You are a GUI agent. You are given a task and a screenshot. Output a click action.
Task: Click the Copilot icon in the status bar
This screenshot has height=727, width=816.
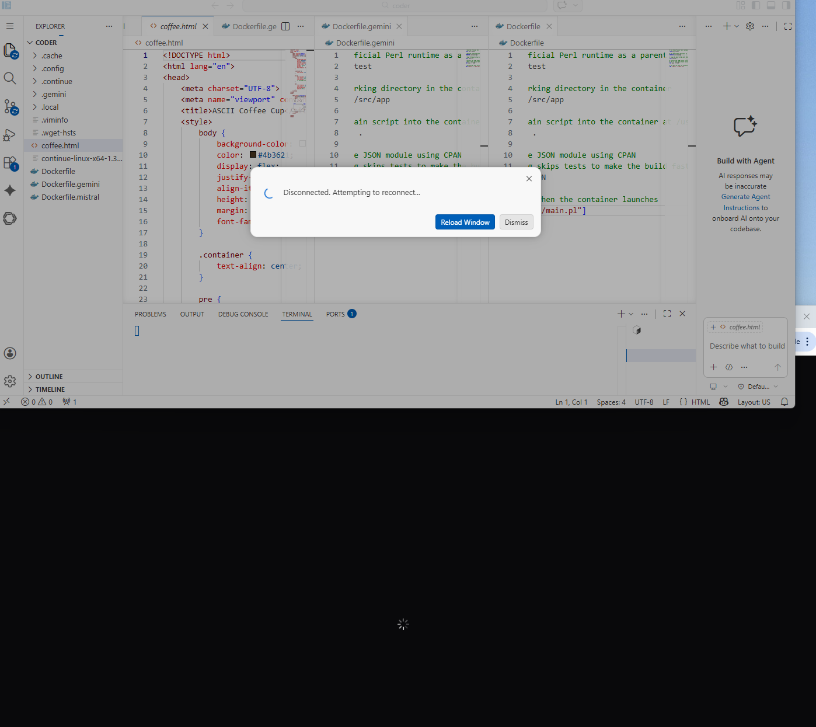pyautogui.click(x=724, y=402)
